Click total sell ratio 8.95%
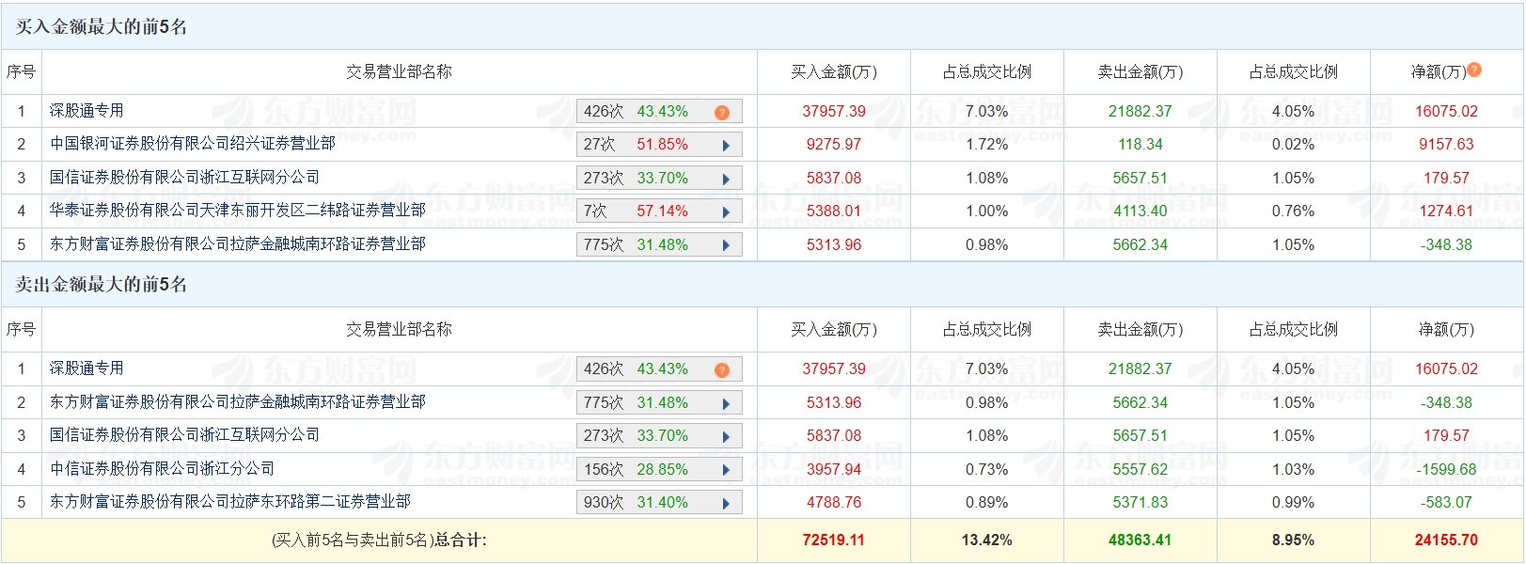Viewport: 1526px width, 564px height. point(1293,540)
